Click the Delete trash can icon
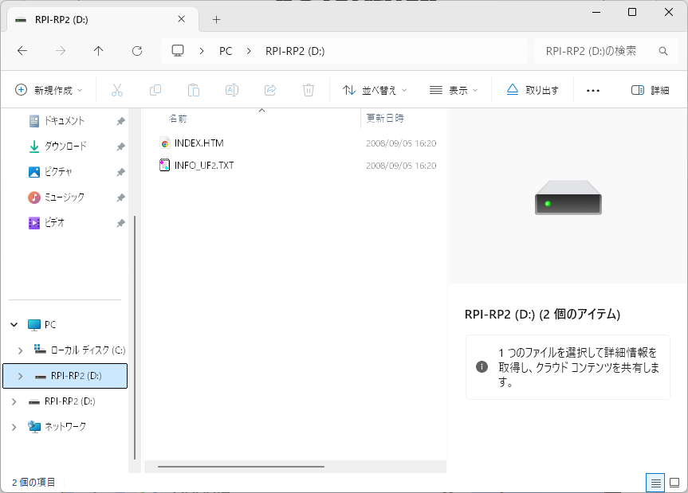Viewport: 688px width, 493px height. click(x=309, y=90)
